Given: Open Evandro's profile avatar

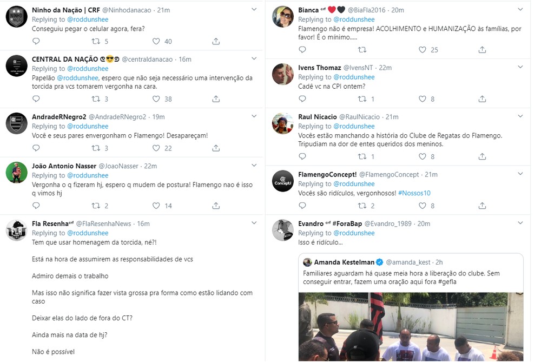Looking at the screenshot, I should [282, 230].
